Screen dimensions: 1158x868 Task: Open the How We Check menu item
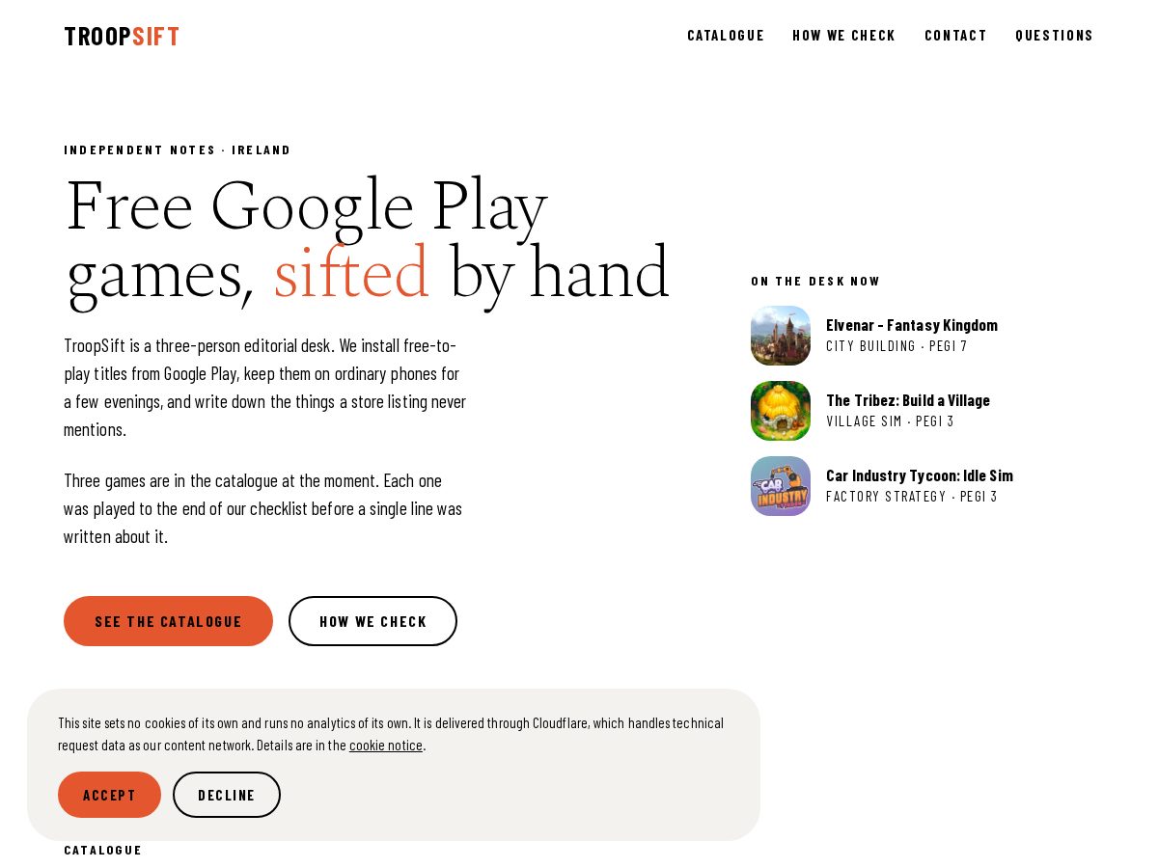844,36
